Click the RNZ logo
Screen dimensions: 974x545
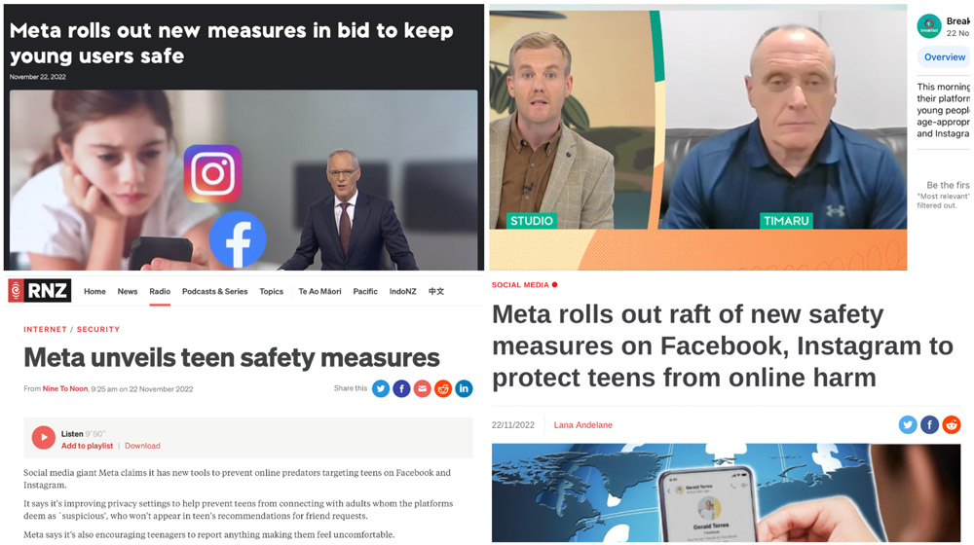pyautogui.click(x=40, y=290)
